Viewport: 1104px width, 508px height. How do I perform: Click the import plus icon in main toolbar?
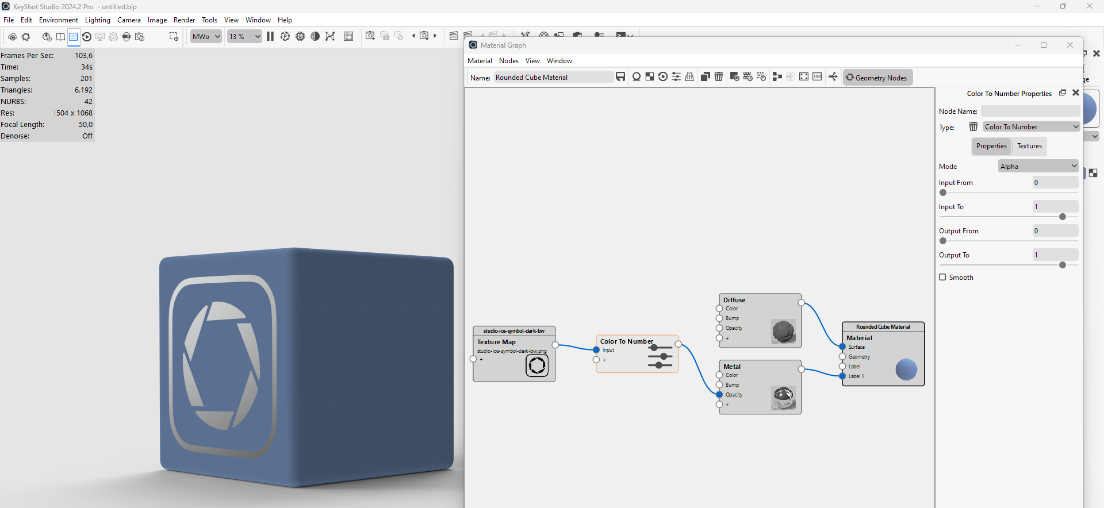47,37
